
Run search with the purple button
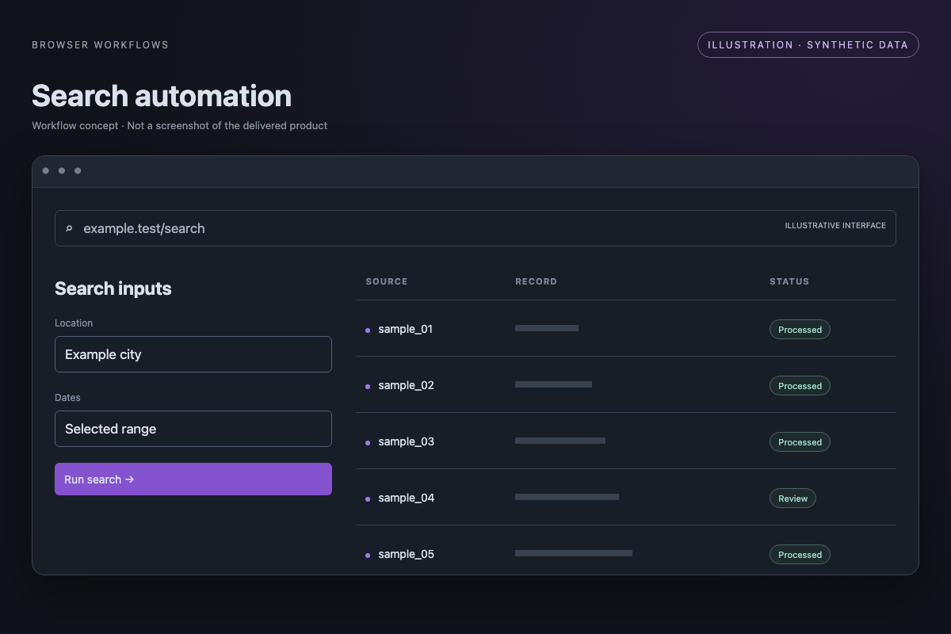pos(193,479)
